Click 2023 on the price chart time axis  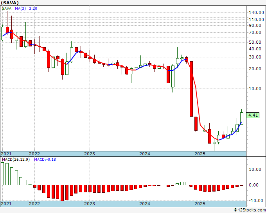coord(90,154)
